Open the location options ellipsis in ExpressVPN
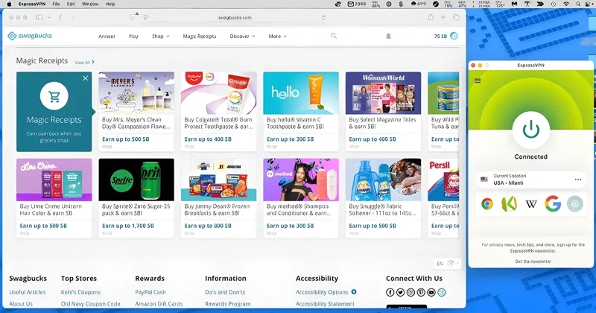 (578, 180)
